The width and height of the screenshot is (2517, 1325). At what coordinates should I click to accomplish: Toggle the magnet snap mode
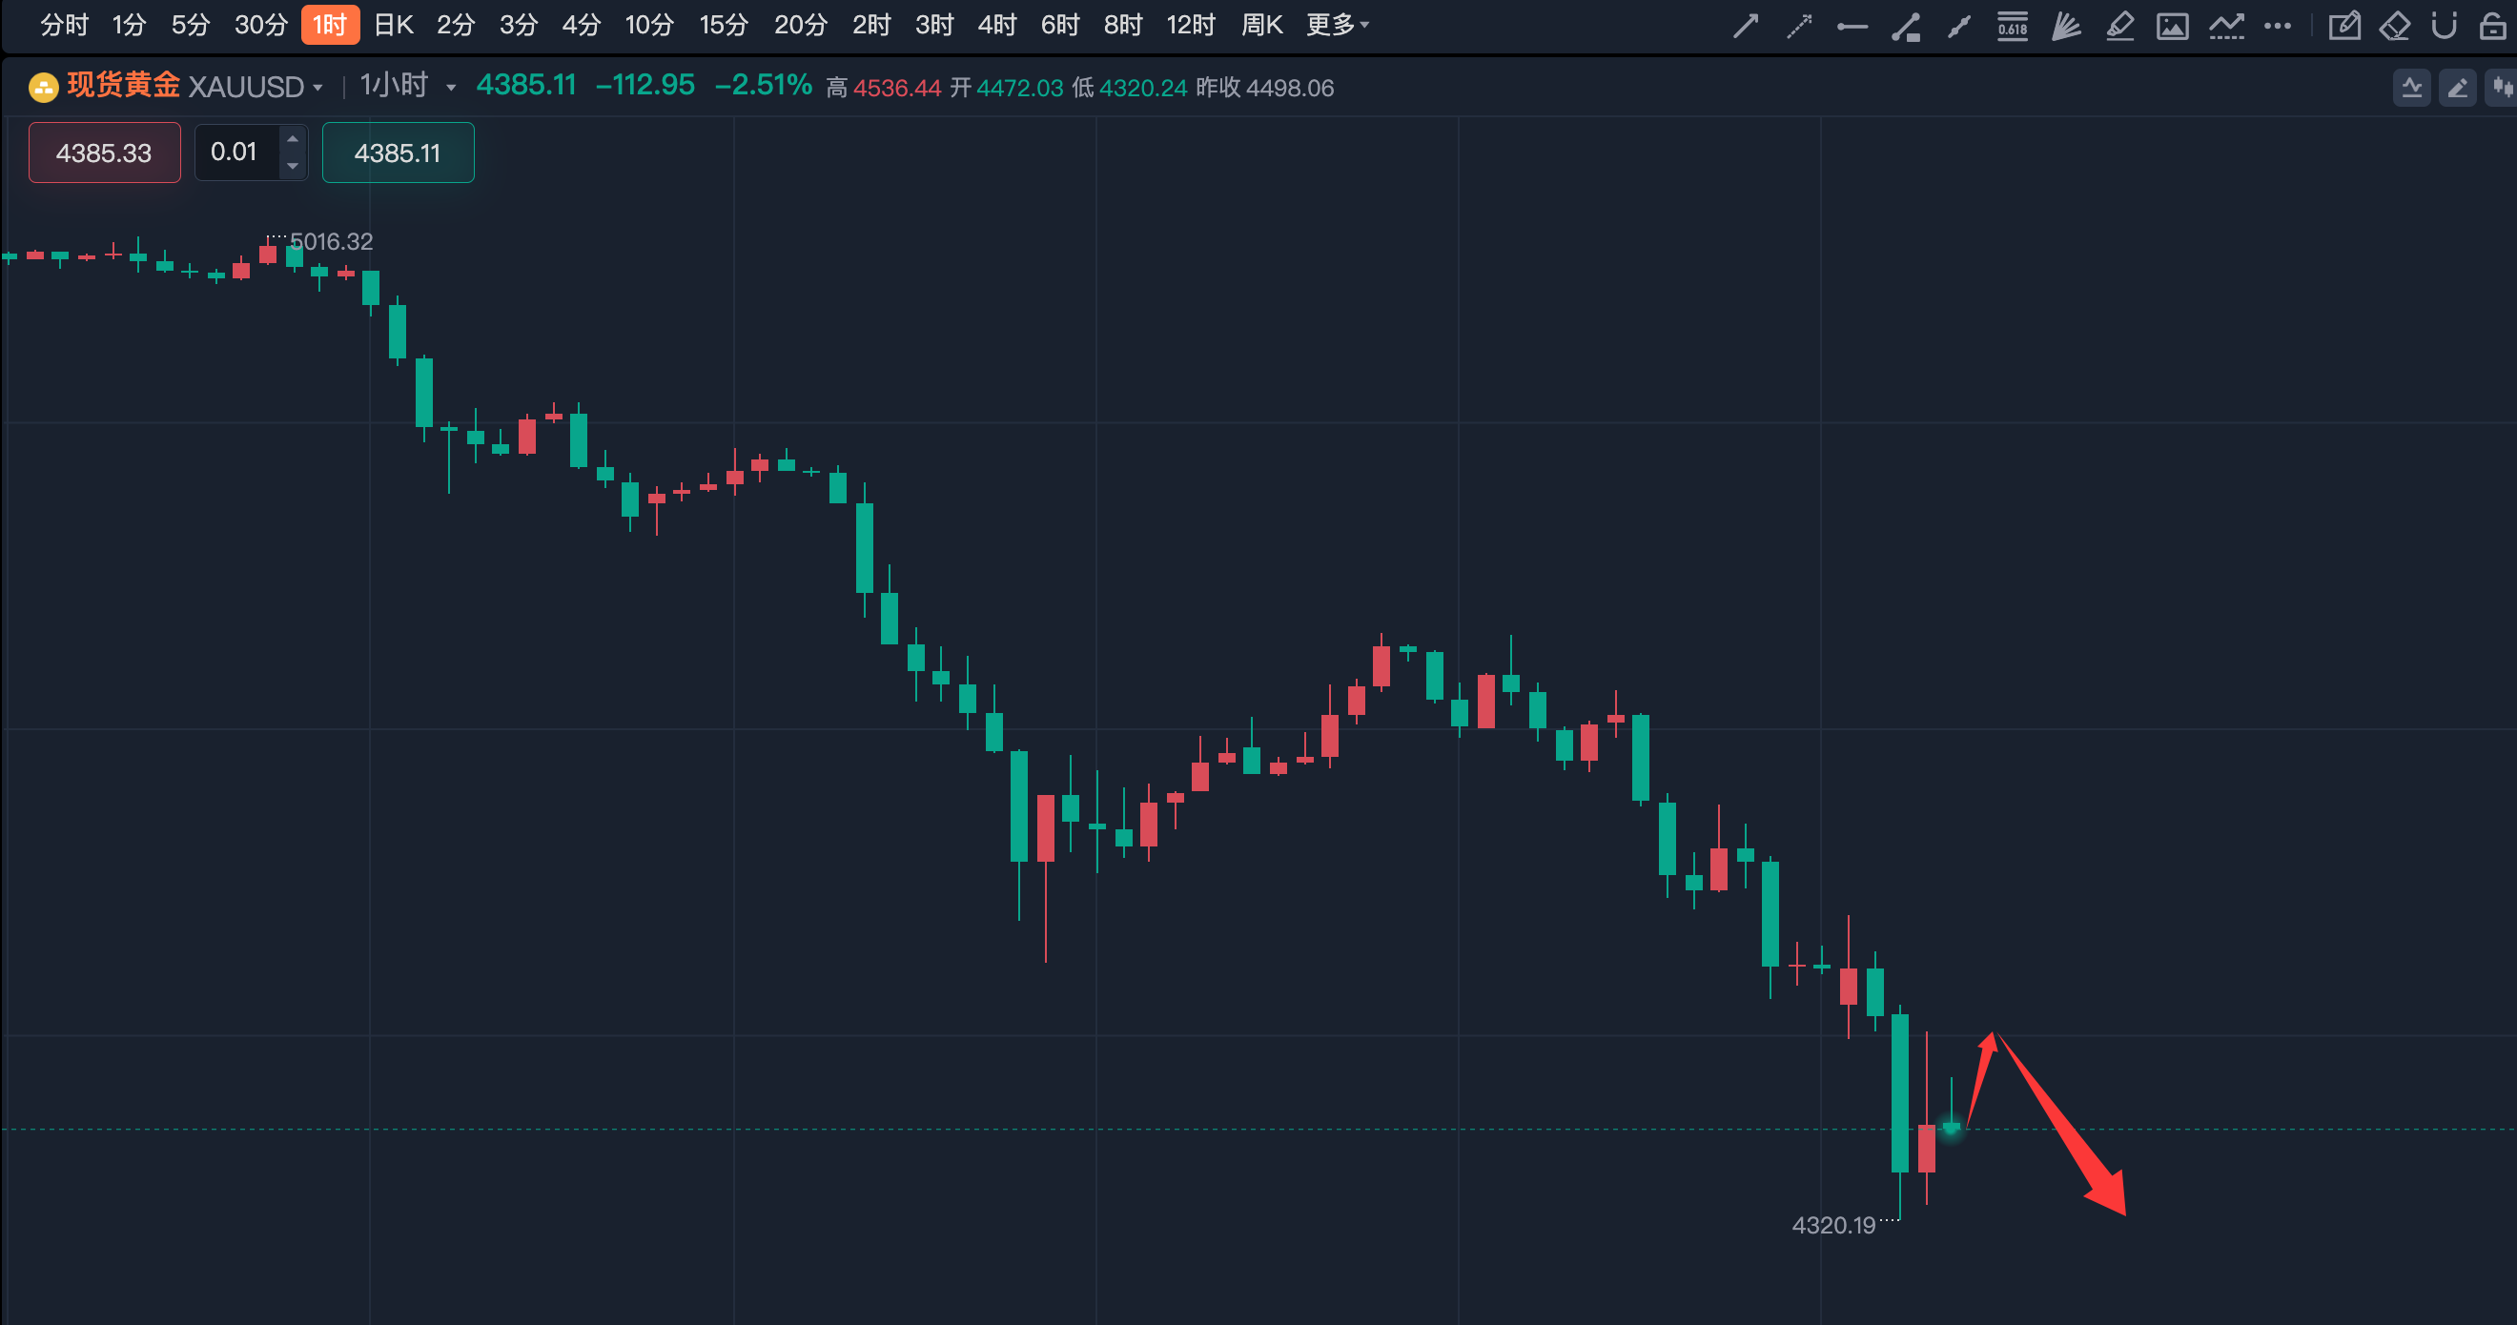point(2443,26)
